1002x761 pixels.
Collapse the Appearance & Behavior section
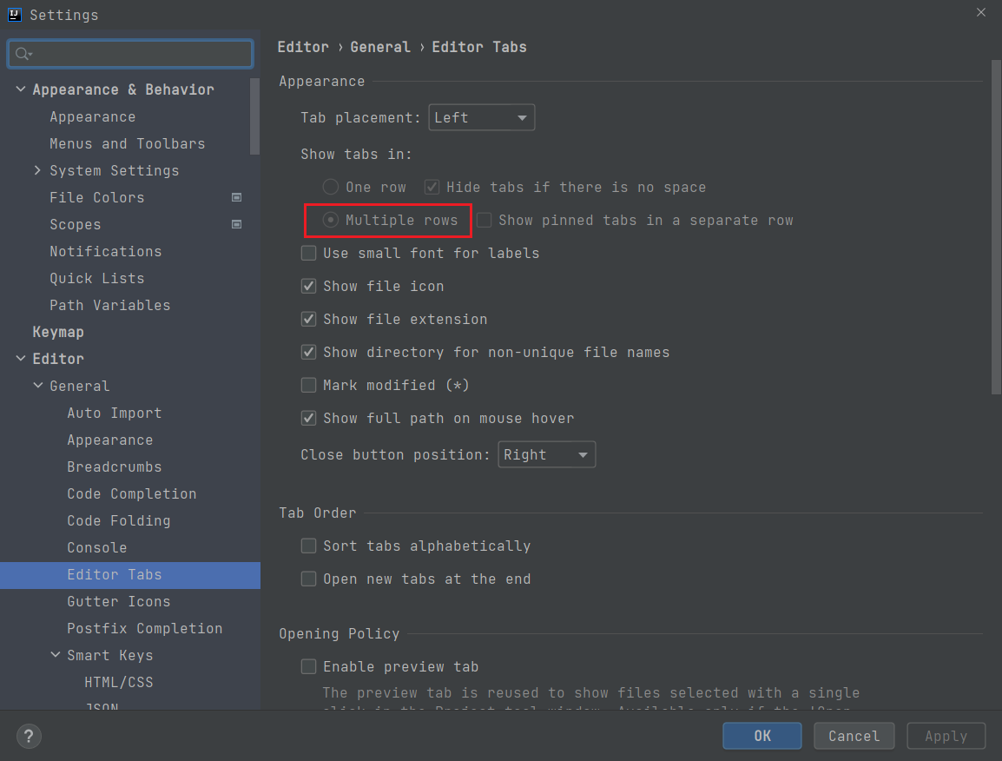point(20,89)
